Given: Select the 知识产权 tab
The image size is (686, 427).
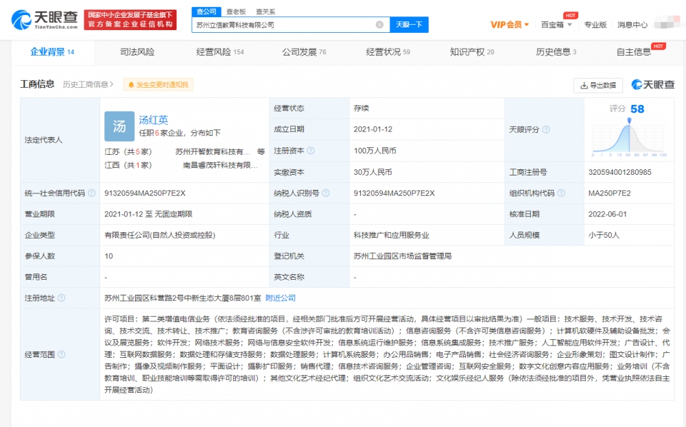Looking at the screenshot, I should [472, 52].
